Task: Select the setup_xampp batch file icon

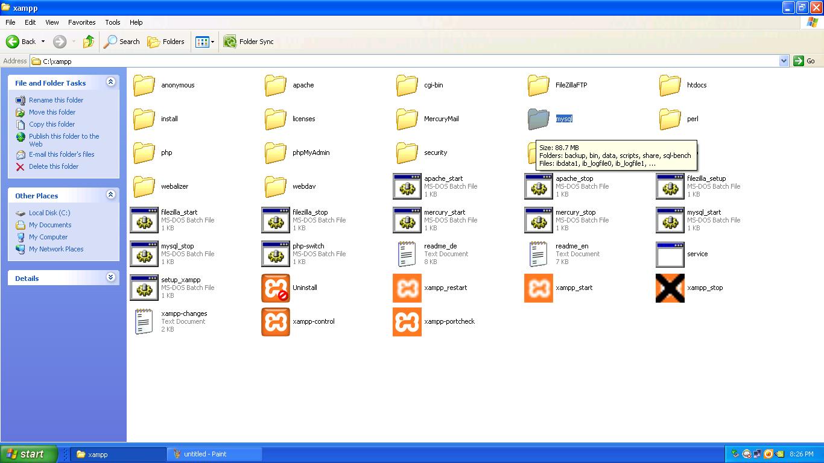Action: [x=144, y=288]
